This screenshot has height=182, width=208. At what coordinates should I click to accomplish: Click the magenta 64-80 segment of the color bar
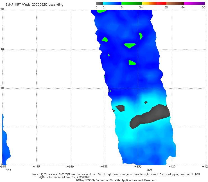tap(195, 3)
